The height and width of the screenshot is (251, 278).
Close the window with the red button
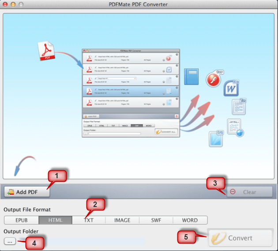pos(5,4)
